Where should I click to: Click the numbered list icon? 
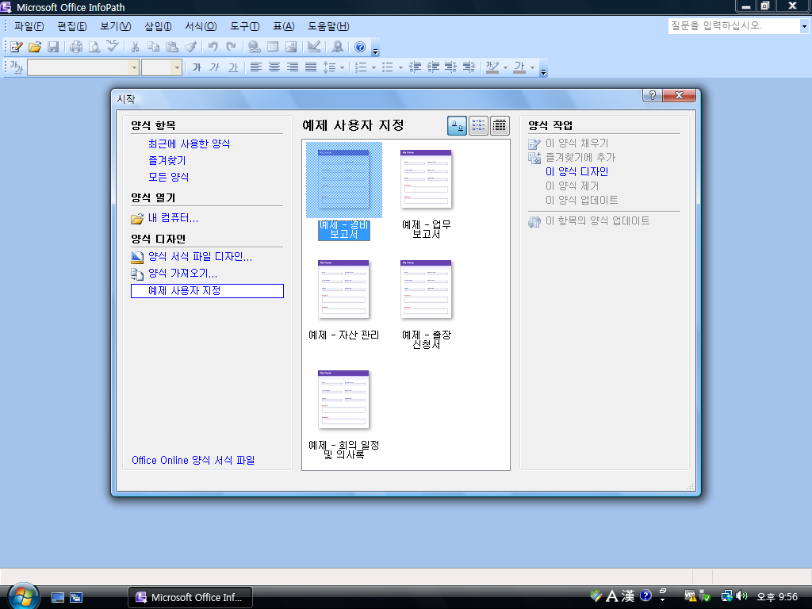[362, 67]
